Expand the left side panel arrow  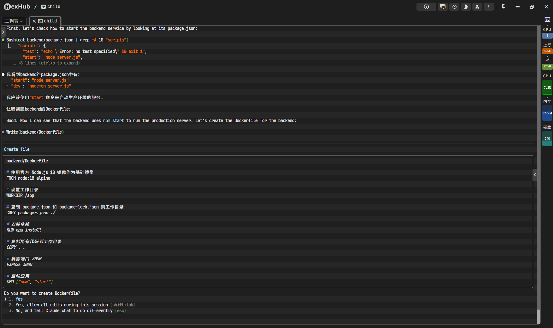coord(3,32)
